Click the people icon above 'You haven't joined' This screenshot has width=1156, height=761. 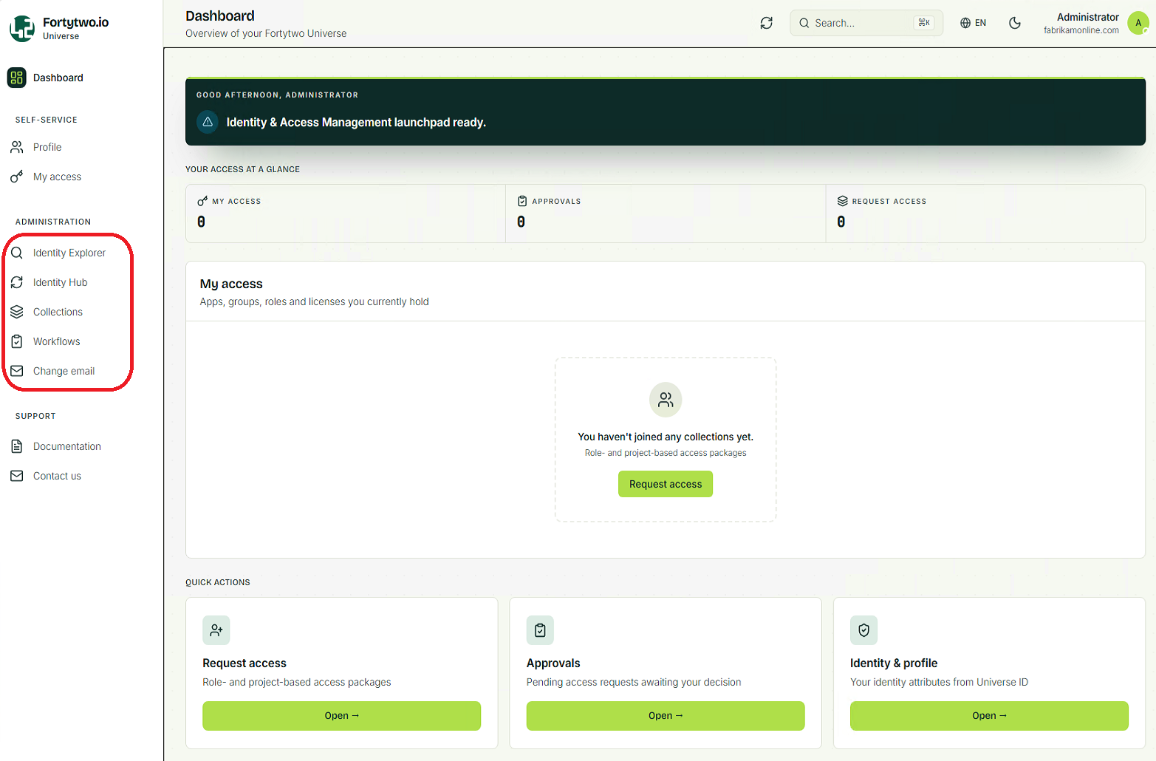click(666, 400)
